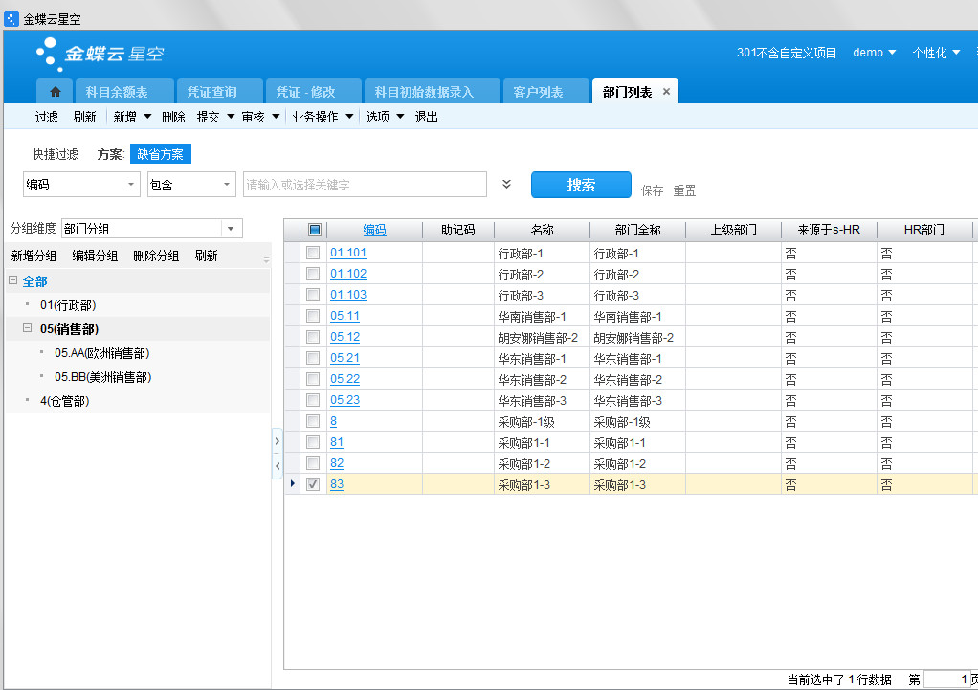The height and width of the screenshot is (690, 978).
Task: Open department code link 05.12
Action: [x=345, y=337]
